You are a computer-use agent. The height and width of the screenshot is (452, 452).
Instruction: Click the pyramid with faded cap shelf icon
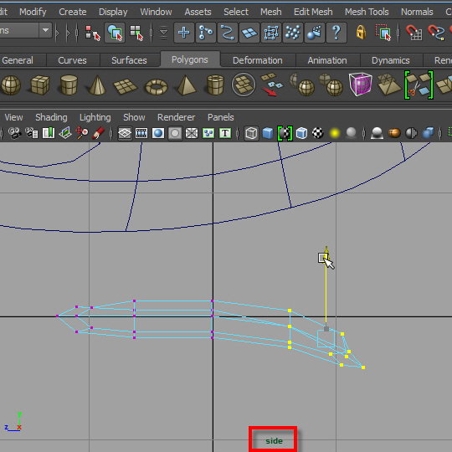coord(389,85)
